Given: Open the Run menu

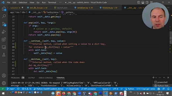Looking at the screenshot, I should tap(44, 2).
